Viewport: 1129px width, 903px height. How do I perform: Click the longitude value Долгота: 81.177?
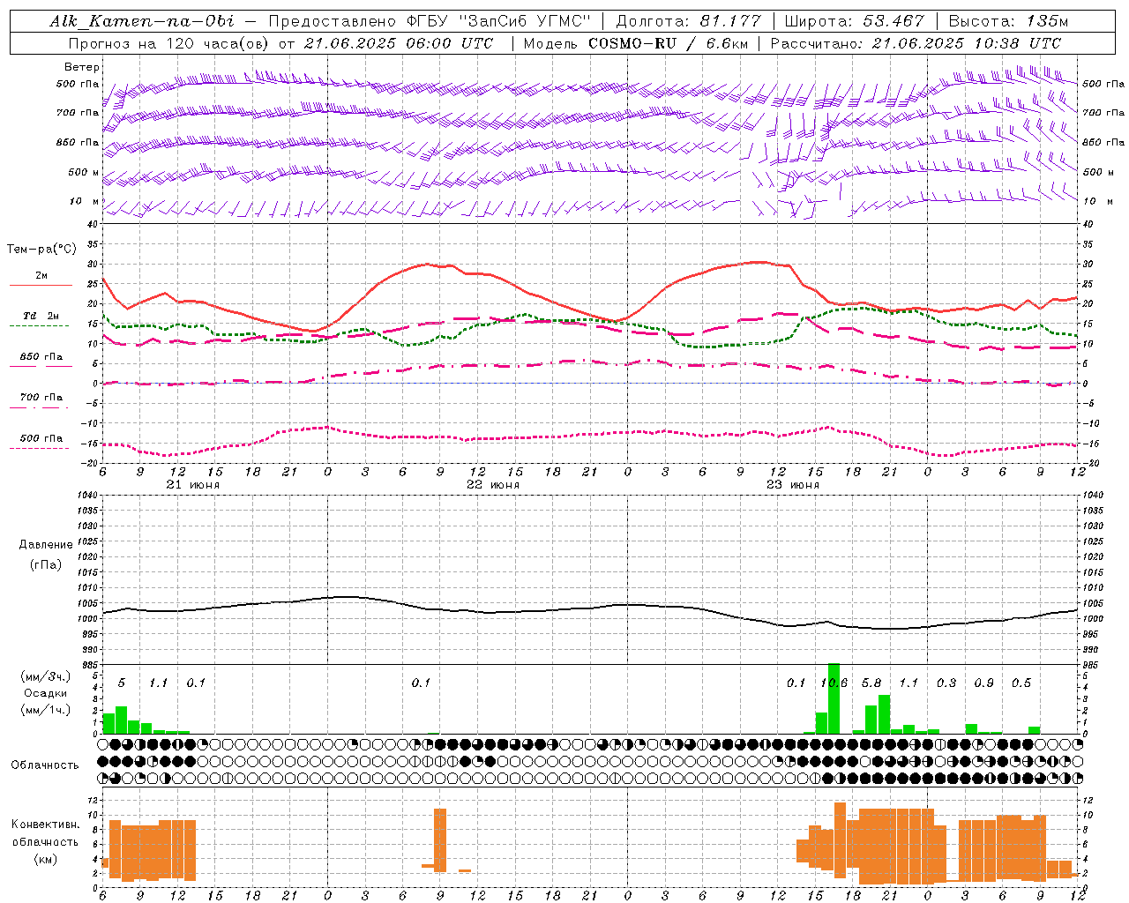(x=688, y=21)
